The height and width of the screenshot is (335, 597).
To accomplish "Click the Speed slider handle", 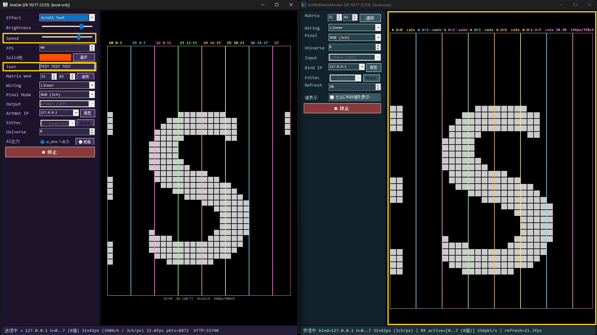I will coord(79,37).
